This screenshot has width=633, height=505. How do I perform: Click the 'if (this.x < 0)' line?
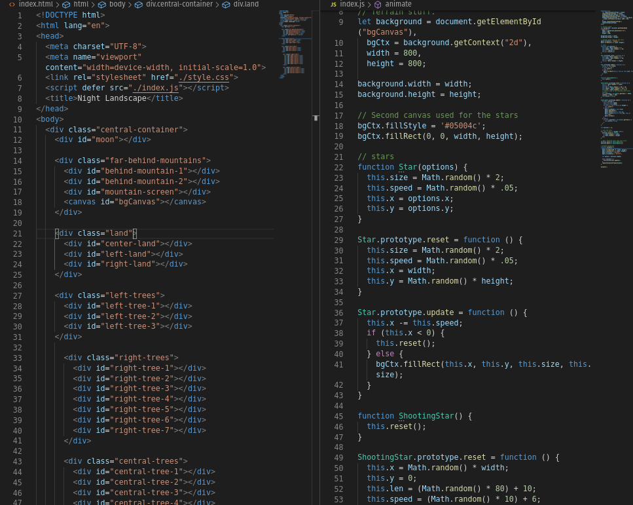(406, 333)
